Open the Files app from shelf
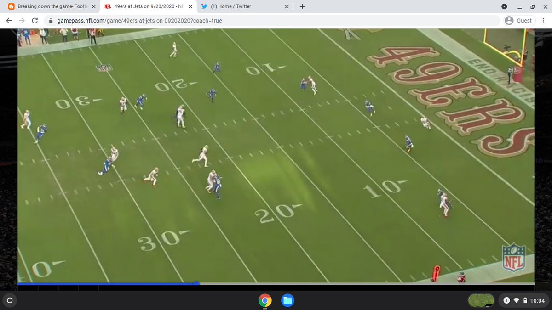552x310 pixels. click(x=287, y=301)
